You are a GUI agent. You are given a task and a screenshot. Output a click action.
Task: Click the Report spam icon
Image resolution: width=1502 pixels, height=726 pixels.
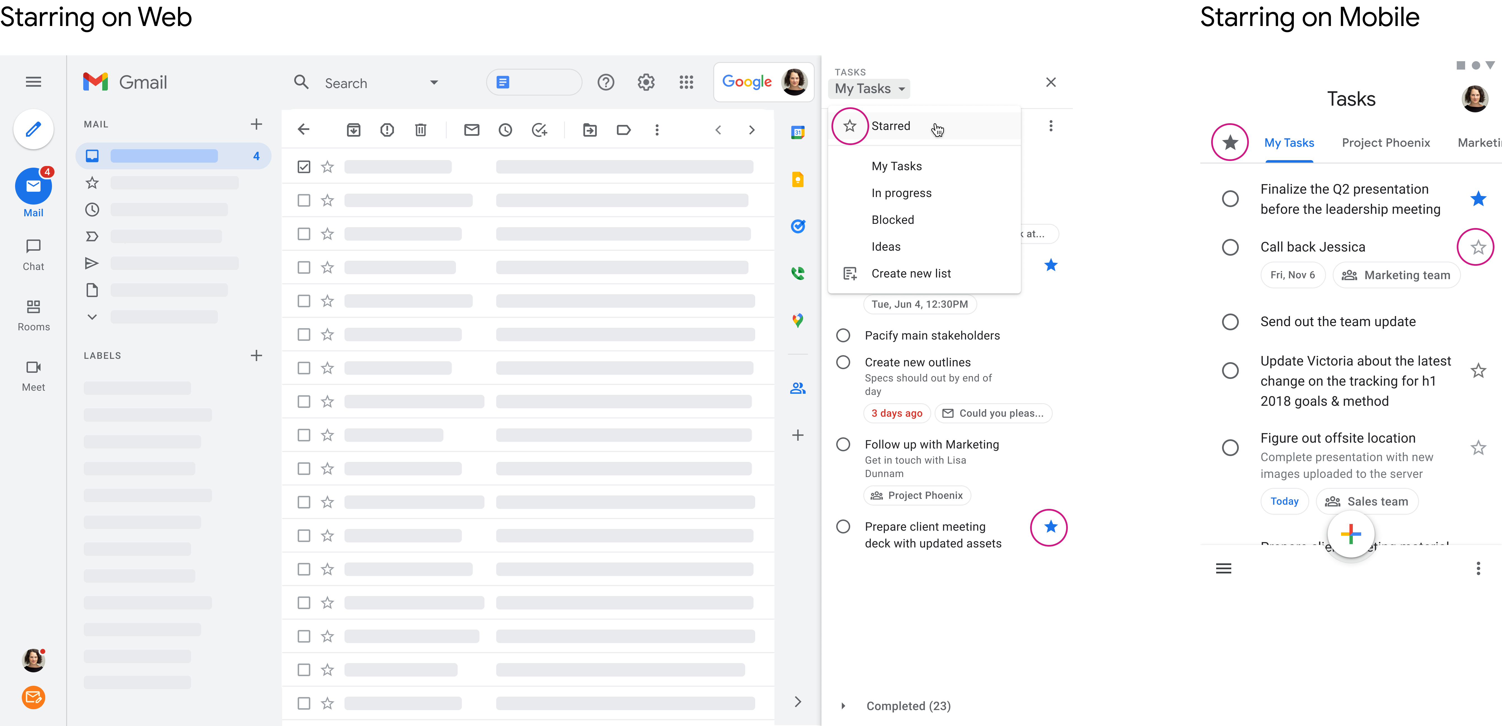pos(387,130)
